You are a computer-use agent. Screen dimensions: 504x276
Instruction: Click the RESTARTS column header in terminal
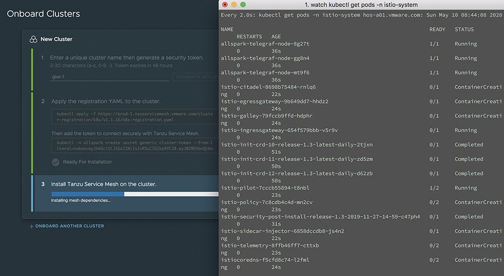click(249, 37)
